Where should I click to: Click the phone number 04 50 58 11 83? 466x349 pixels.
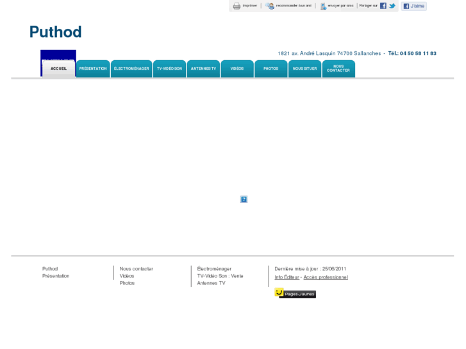coord(418,53)
